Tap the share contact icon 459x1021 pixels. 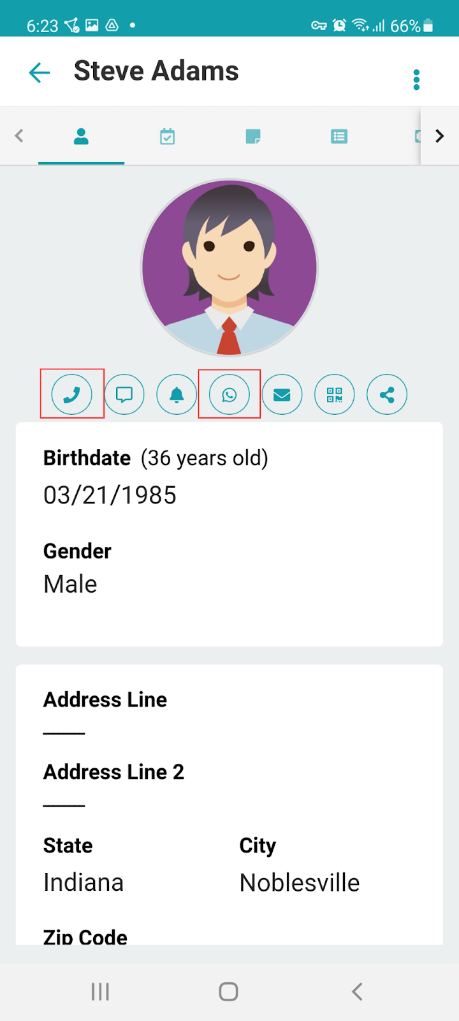click(387, 394)
